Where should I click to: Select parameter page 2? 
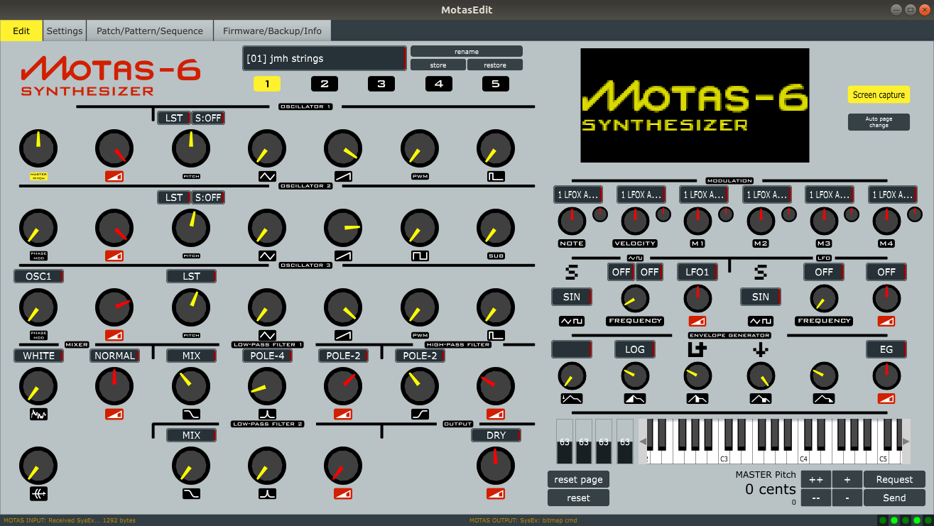pos(324,84)
